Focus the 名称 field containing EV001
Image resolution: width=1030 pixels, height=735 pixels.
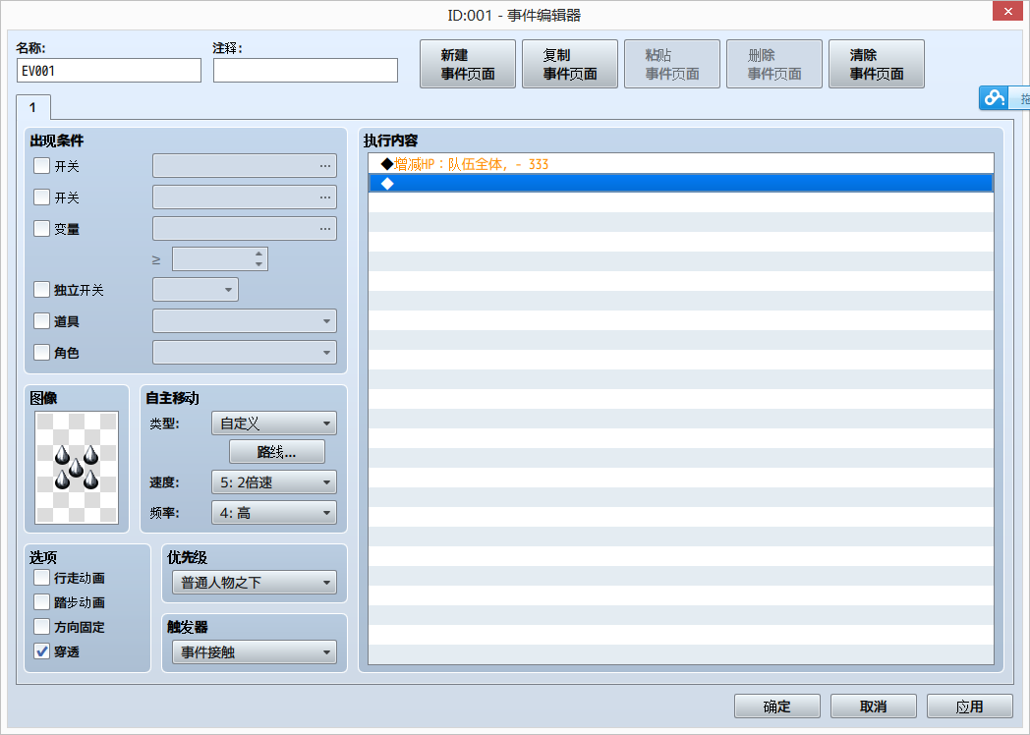click(x=109, y=71)
